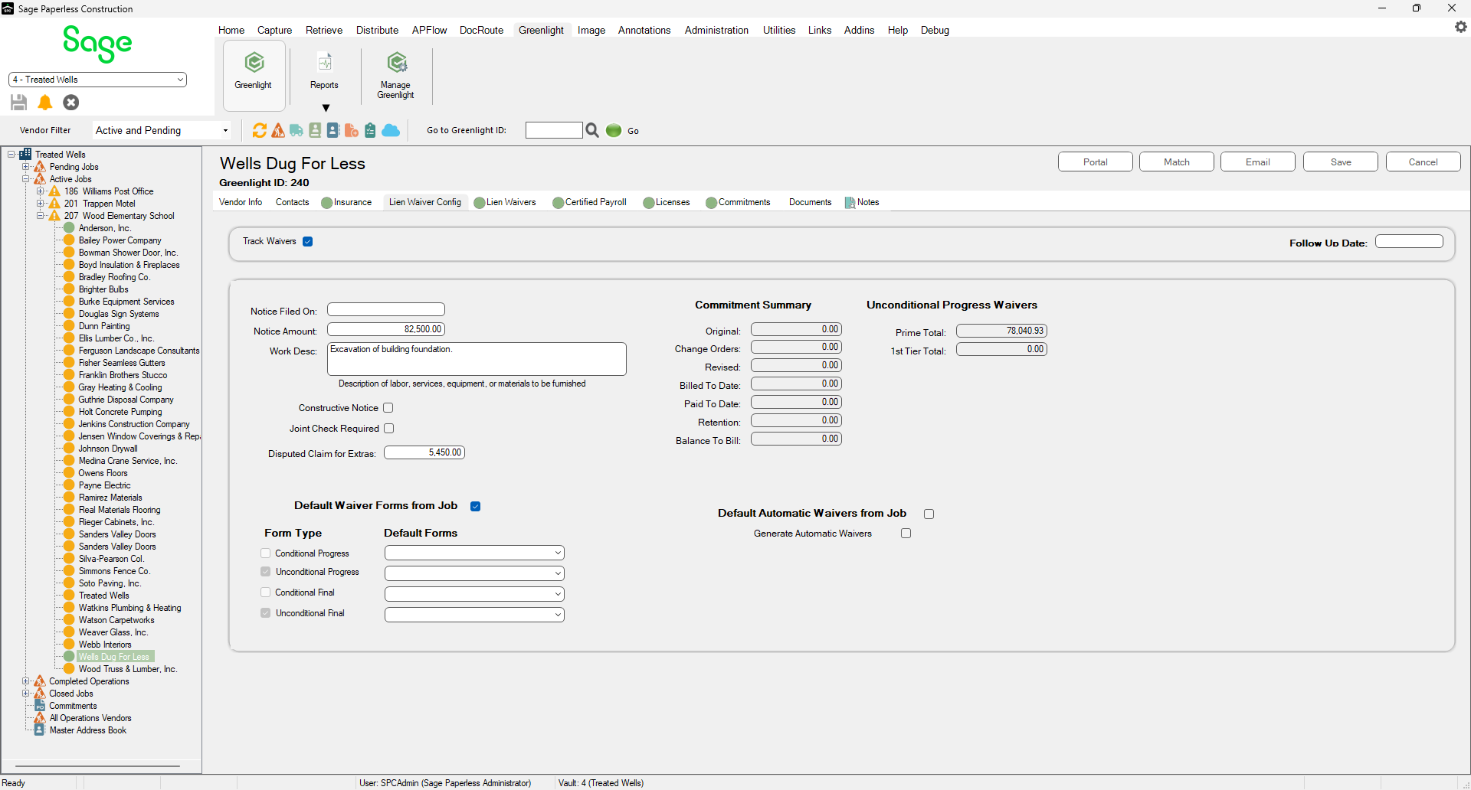Click the orange refresh arrows icon
Viewport: 1471px width, 790px height.
click(260, 130)
